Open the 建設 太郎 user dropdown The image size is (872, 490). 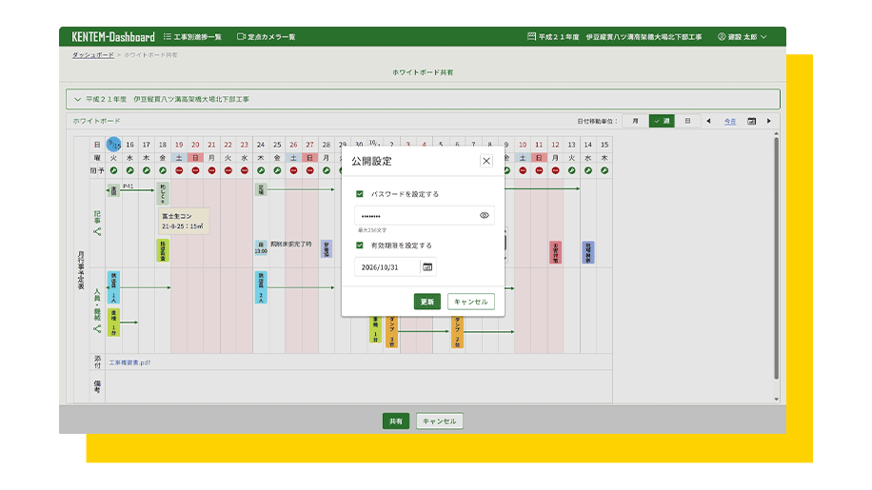pos(742,37)
